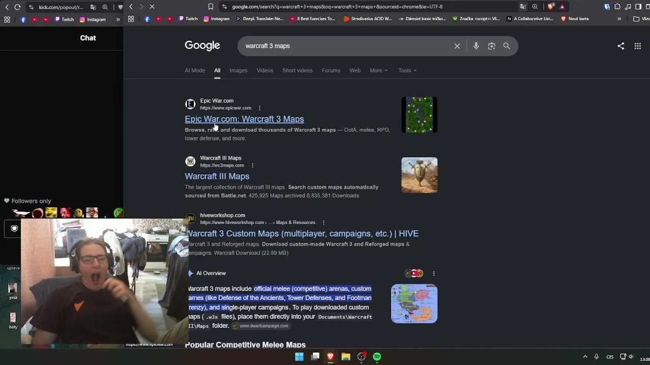Open 8 Best Exercises bookmark
Viewport: 650px width, 365px height.
click(313, 19)
